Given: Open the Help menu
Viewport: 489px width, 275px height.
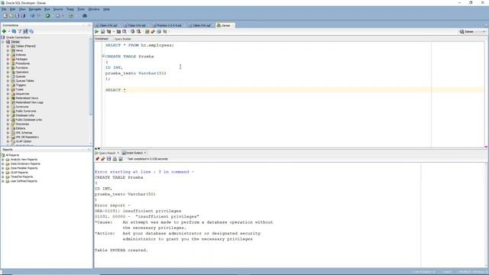Looking at the screenshot, I should (x=106, y=9).
